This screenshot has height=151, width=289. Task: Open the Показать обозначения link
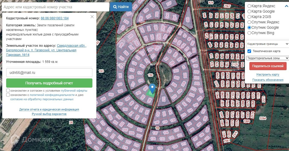268,80
